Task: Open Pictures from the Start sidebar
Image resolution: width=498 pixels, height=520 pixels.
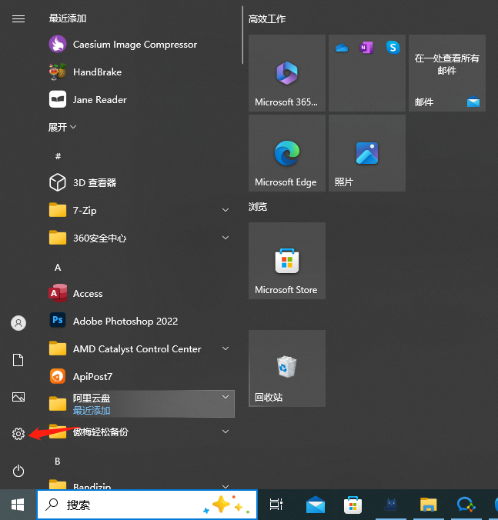Action: pos(18,397)
